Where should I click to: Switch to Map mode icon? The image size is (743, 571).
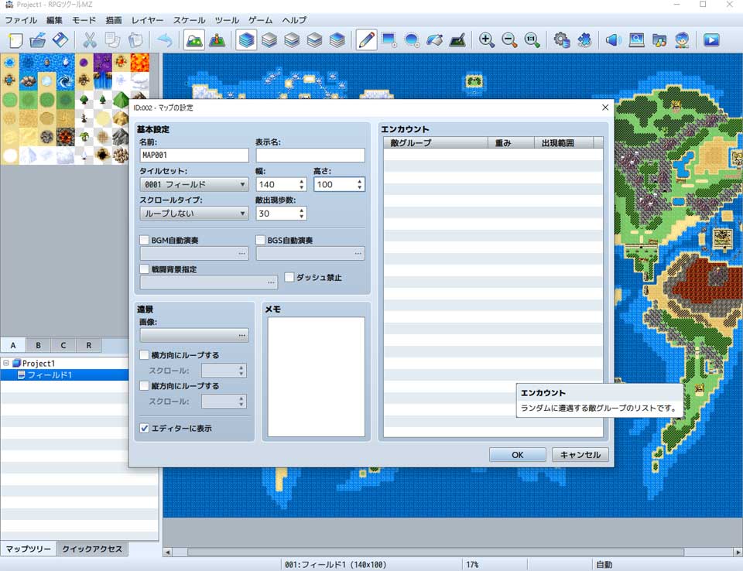pyautogui.click(x=194, y=40)
